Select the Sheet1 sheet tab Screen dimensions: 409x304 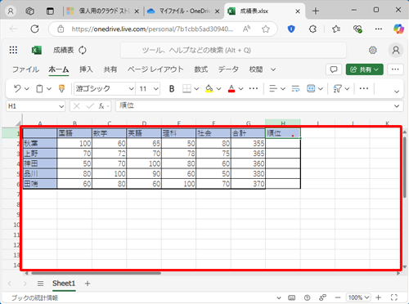point(64,284)
